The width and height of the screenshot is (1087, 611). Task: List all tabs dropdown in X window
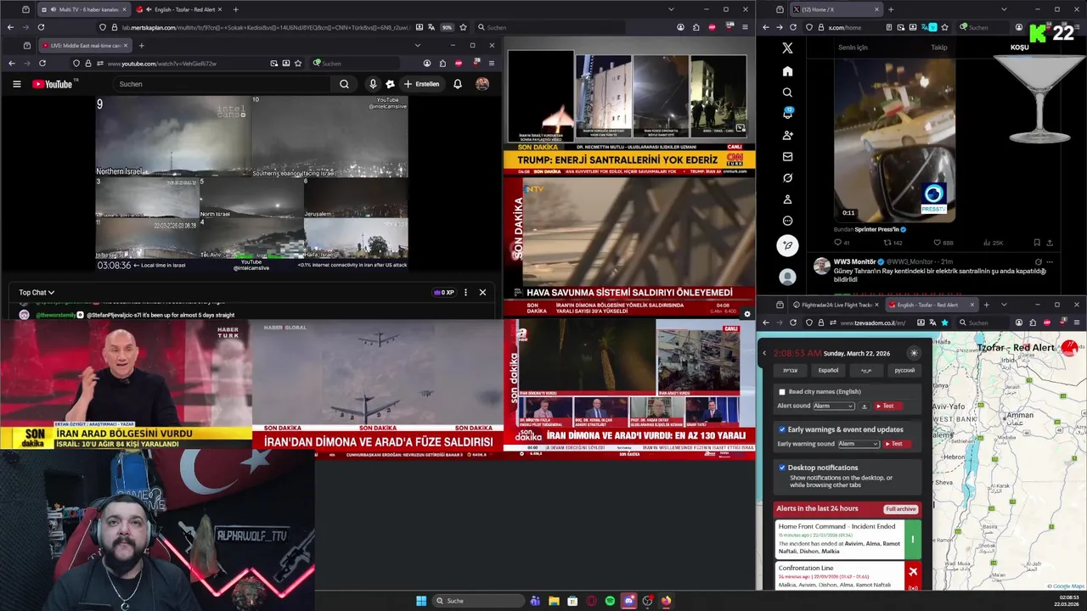[x=1004, y=9]
